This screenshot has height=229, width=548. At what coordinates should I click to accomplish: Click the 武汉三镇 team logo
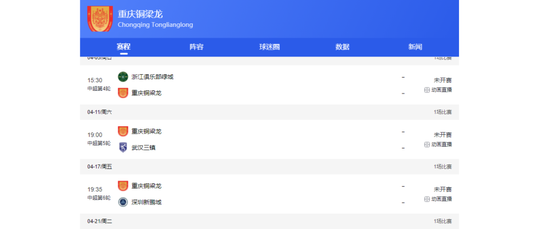point(123,147)
